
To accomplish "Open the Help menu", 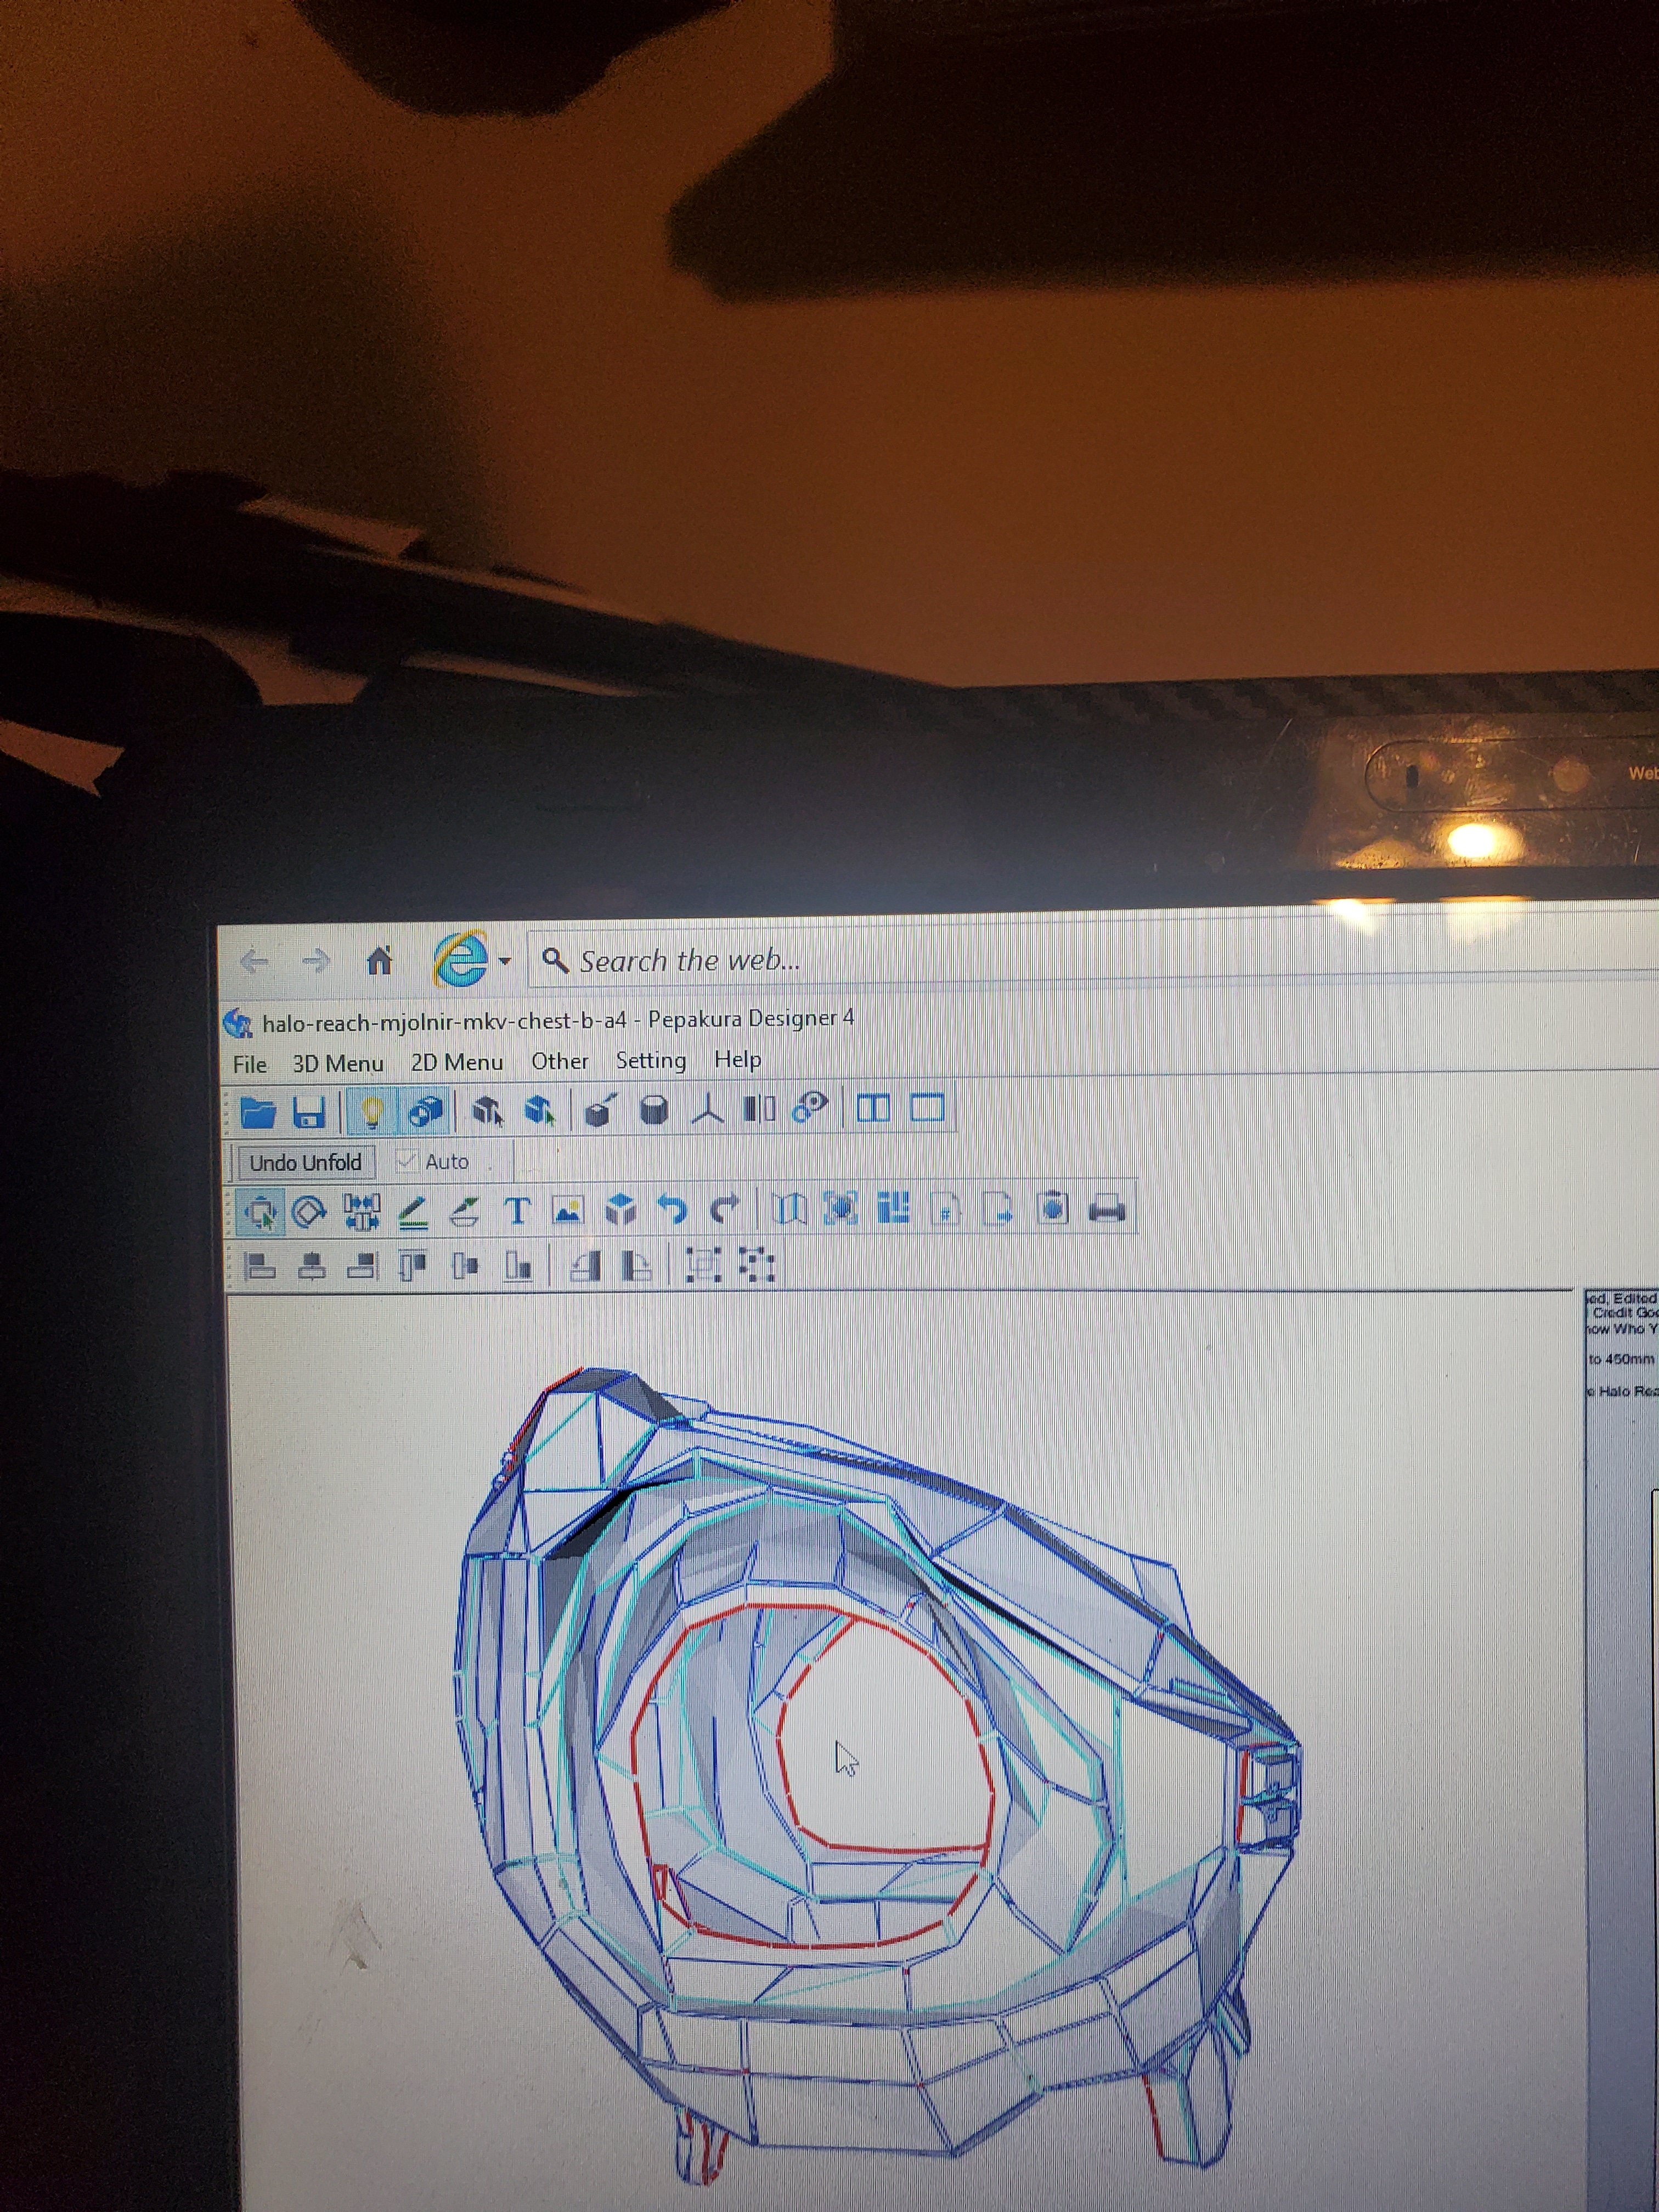I will pos(738,1059).
